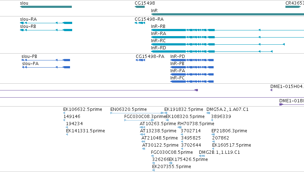Click the EP21806.3prime label
304x172 pixels.
[229, 131]
